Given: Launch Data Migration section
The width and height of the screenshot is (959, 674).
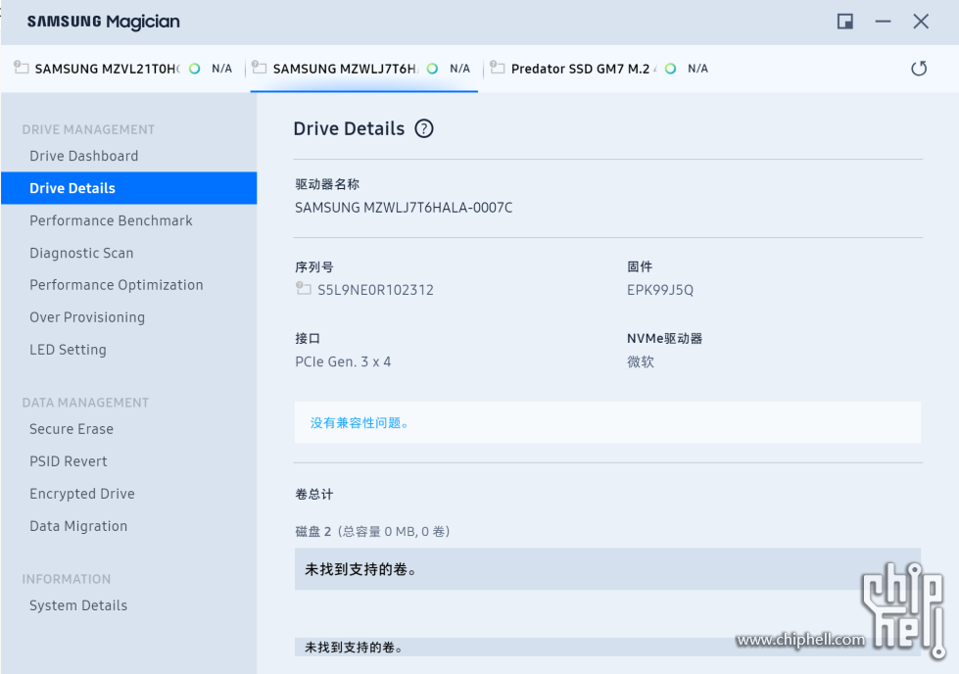Looking at the screenshot, I should click(x=78, y=527).
